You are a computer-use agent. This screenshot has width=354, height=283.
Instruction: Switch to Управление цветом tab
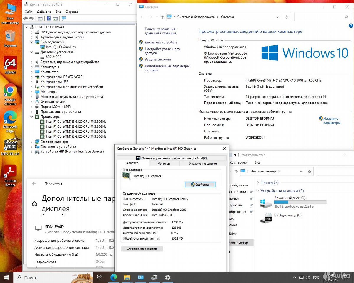[x=203, y=164]
